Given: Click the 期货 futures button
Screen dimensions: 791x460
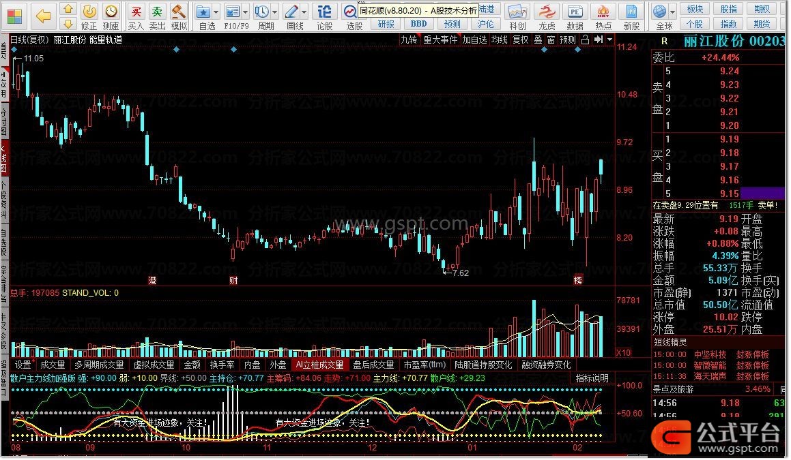Looking at the screenshot, I should 762,24.
